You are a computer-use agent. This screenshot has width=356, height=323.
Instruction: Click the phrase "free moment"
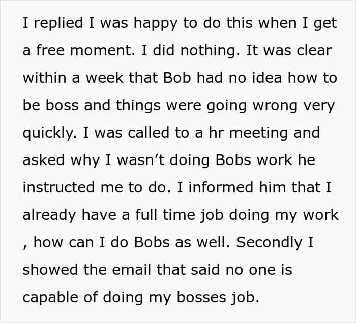click(x=84, y=50)
